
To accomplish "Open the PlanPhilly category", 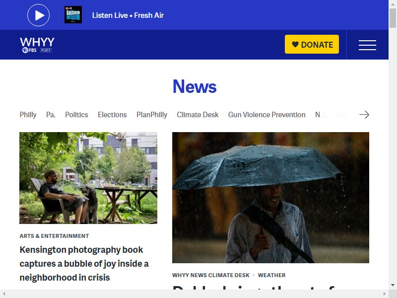I will pos(152,115).
